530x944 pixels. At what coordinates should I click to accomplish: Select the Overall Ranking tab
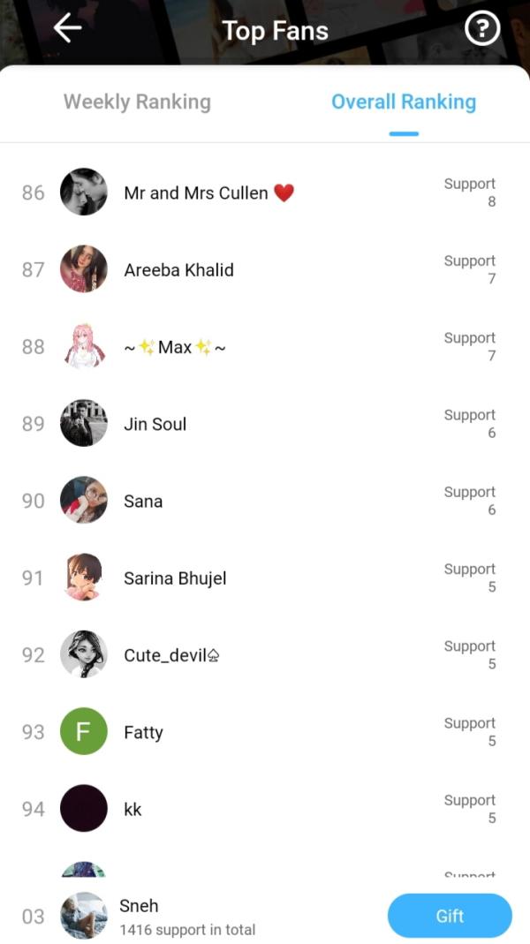403,102
